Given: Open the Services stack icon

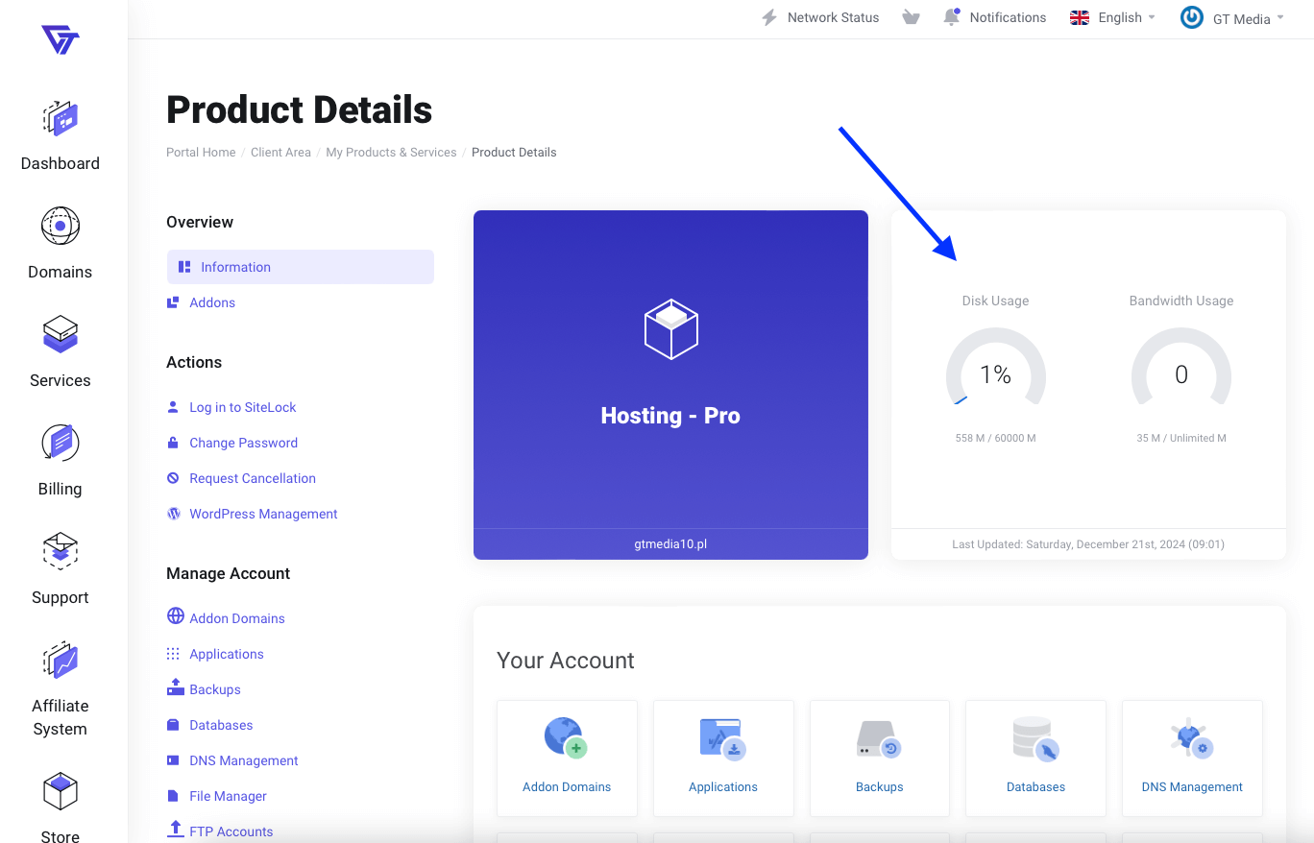Looking at the screenshot, I should [x=61, y=334].
